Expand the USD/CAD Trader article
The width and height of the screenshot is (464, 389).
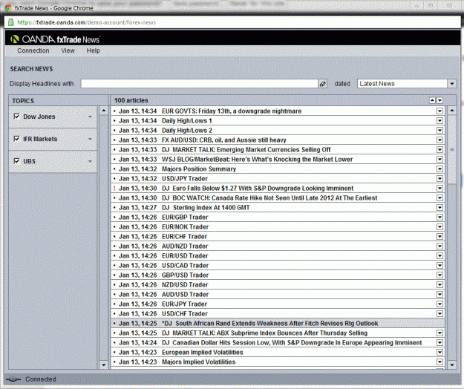point(440,265)
